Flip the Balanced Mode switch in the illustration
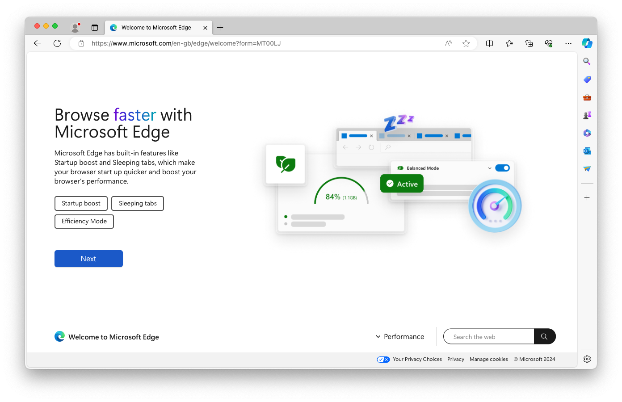The height and width of the screenshot is (402, 622). (502, 168)
